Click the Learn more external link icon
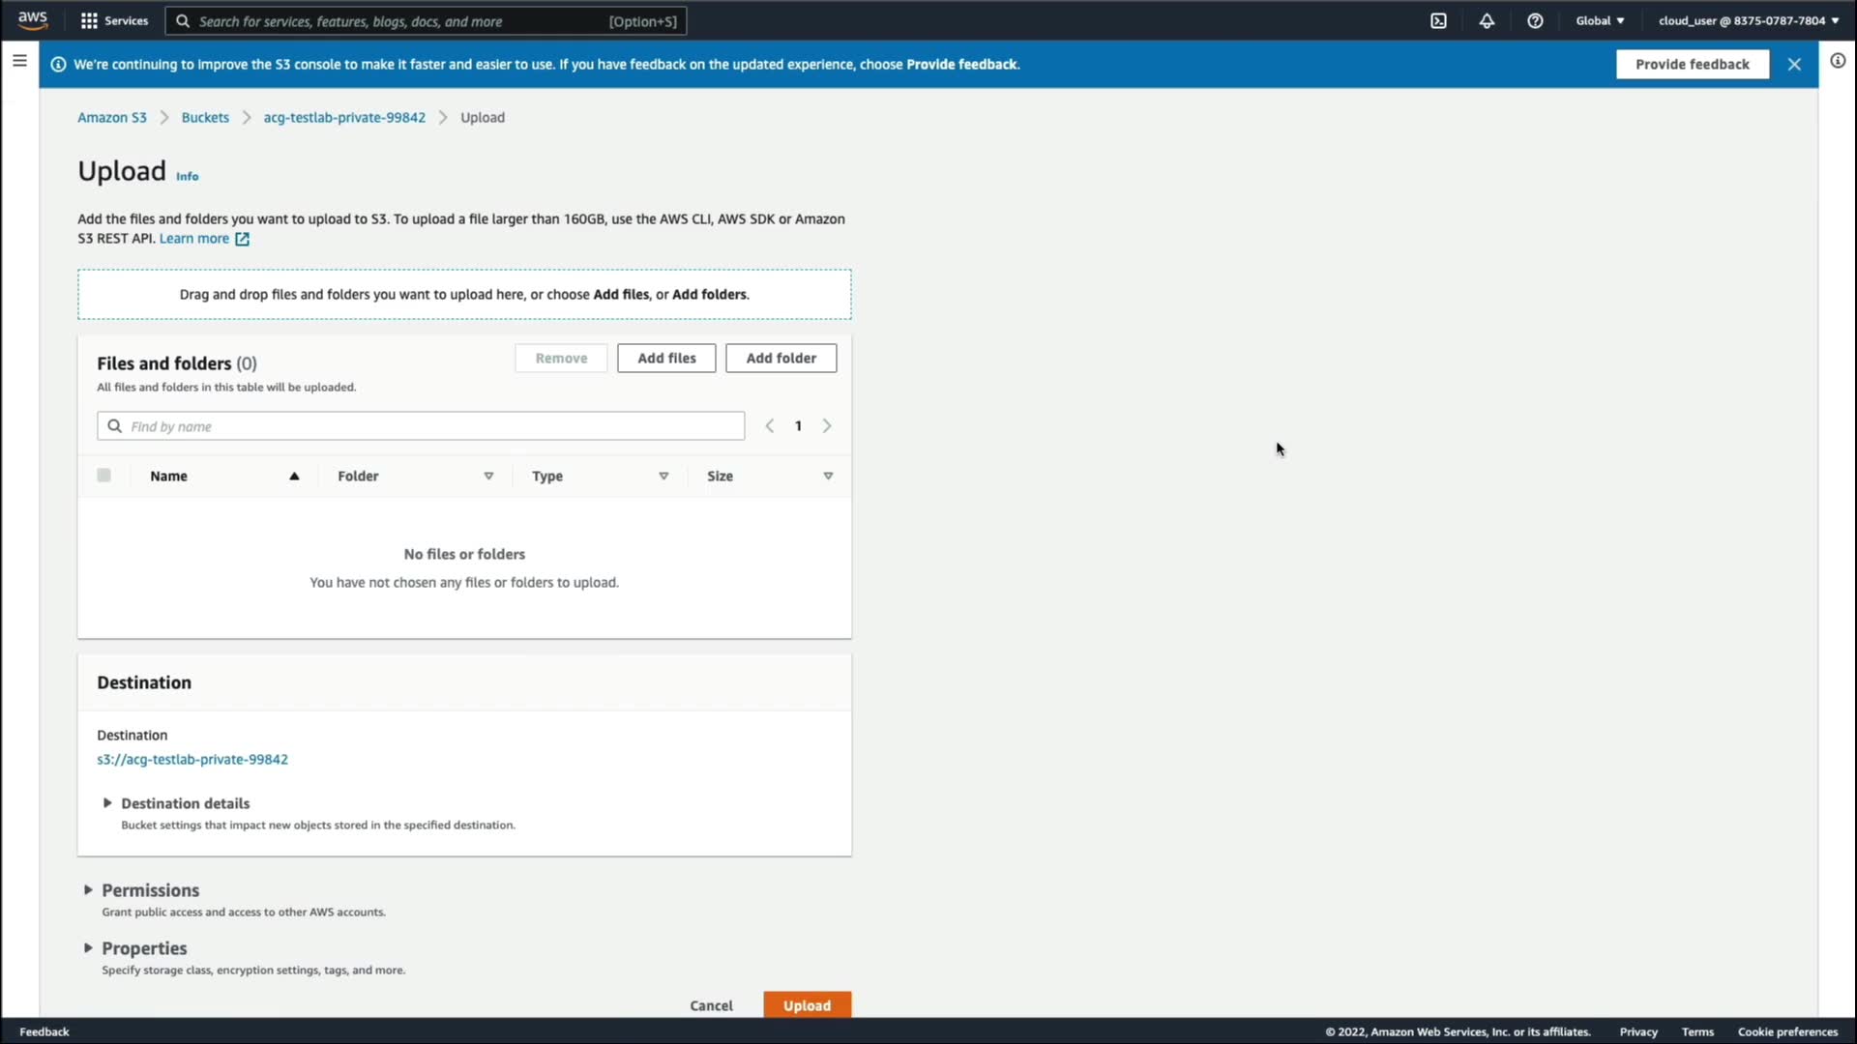This screenshot has width=1857, height=1044. [x=242, y=239]
